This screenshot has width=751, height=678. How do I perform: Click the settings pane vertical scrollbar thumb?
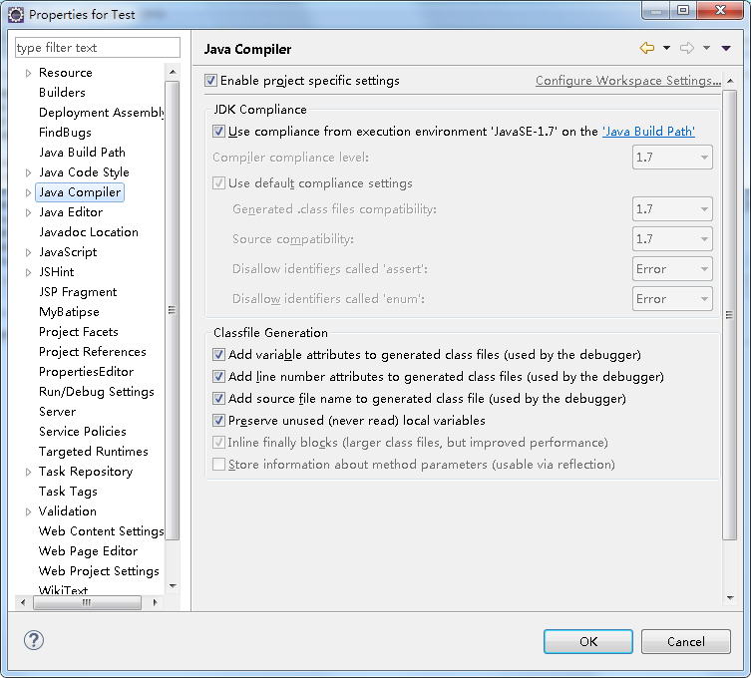coord(729,315)
